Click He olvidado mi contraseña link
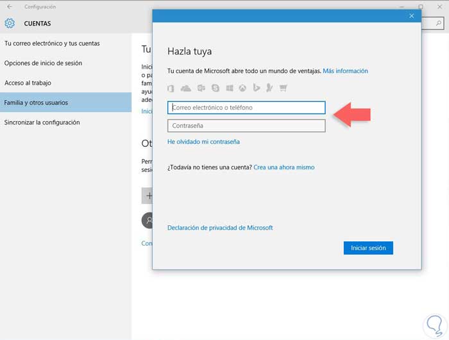Viewport: 449px width, 340px height. tap(203, 142)
